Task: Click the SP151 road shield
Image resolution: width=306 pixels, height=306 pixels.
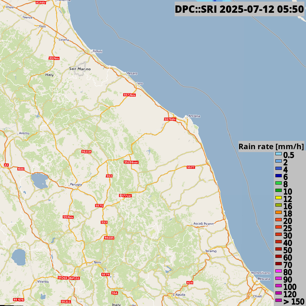Action: (74, 278)
